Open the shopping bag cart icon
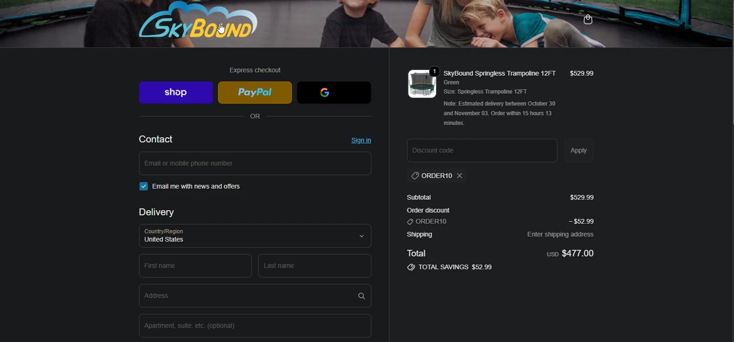Screen dimensions: 734x342 [x=588, y=20]
